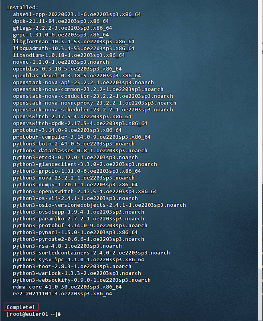This screenshot has width=263, height=321.
Task: Select the python3-oslo-versionedobjects package line
Action: [99, 205]
